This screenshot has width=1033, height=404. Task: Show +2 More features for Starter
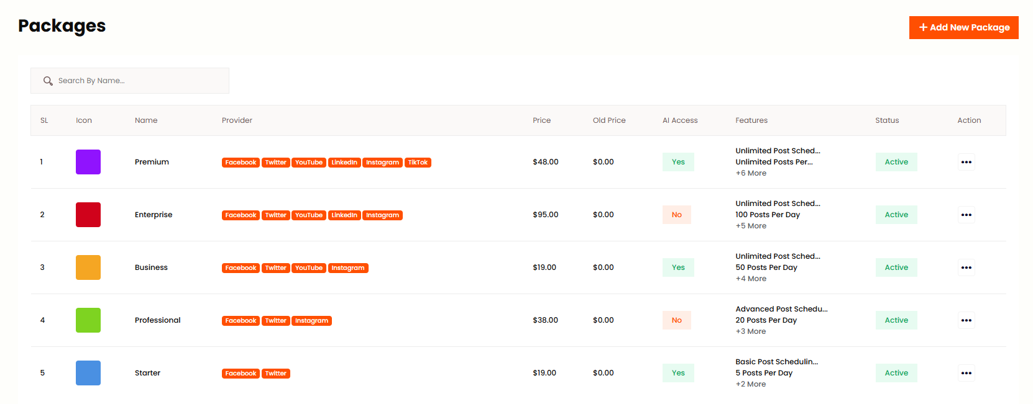tap(751, 384)
